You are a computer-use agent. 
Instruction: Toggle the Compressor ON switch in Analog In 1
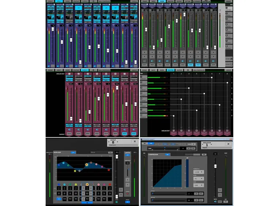coord(167,155)
